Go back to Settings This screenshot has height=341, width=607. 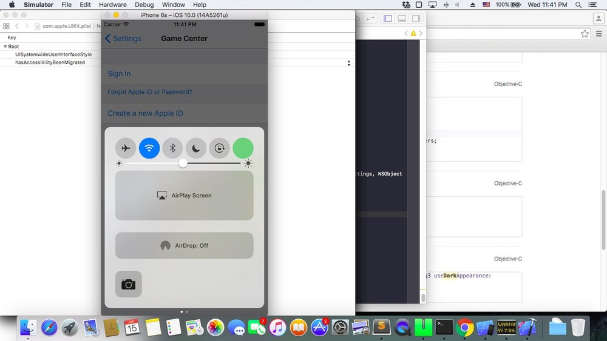tap(123, 38)
